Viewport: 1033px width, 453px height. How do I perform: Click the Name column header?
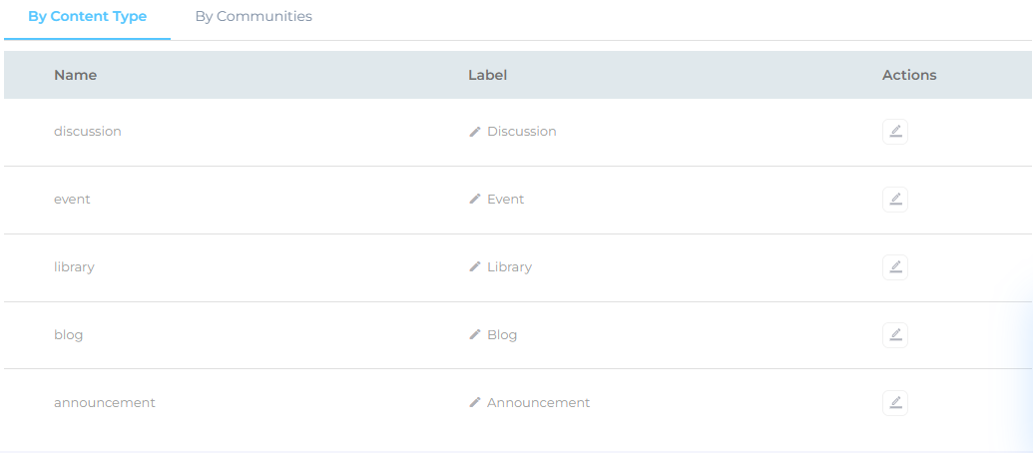click(x=76, y=75)
